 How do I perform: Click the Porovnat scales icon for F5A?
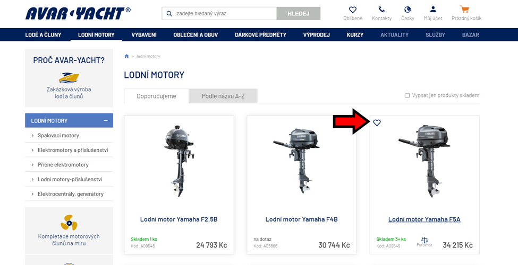point(424,240)
